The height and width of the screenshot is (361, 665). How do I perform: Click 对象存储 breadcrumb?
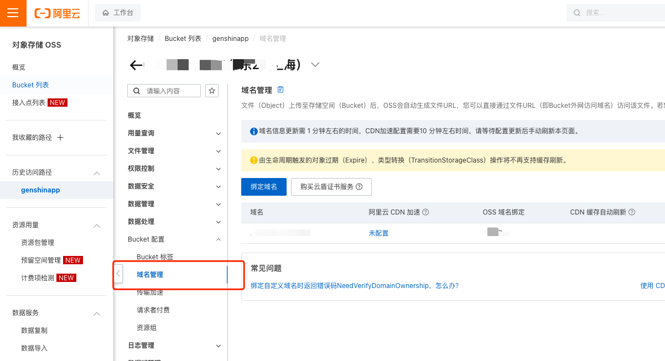coord(141,38)
